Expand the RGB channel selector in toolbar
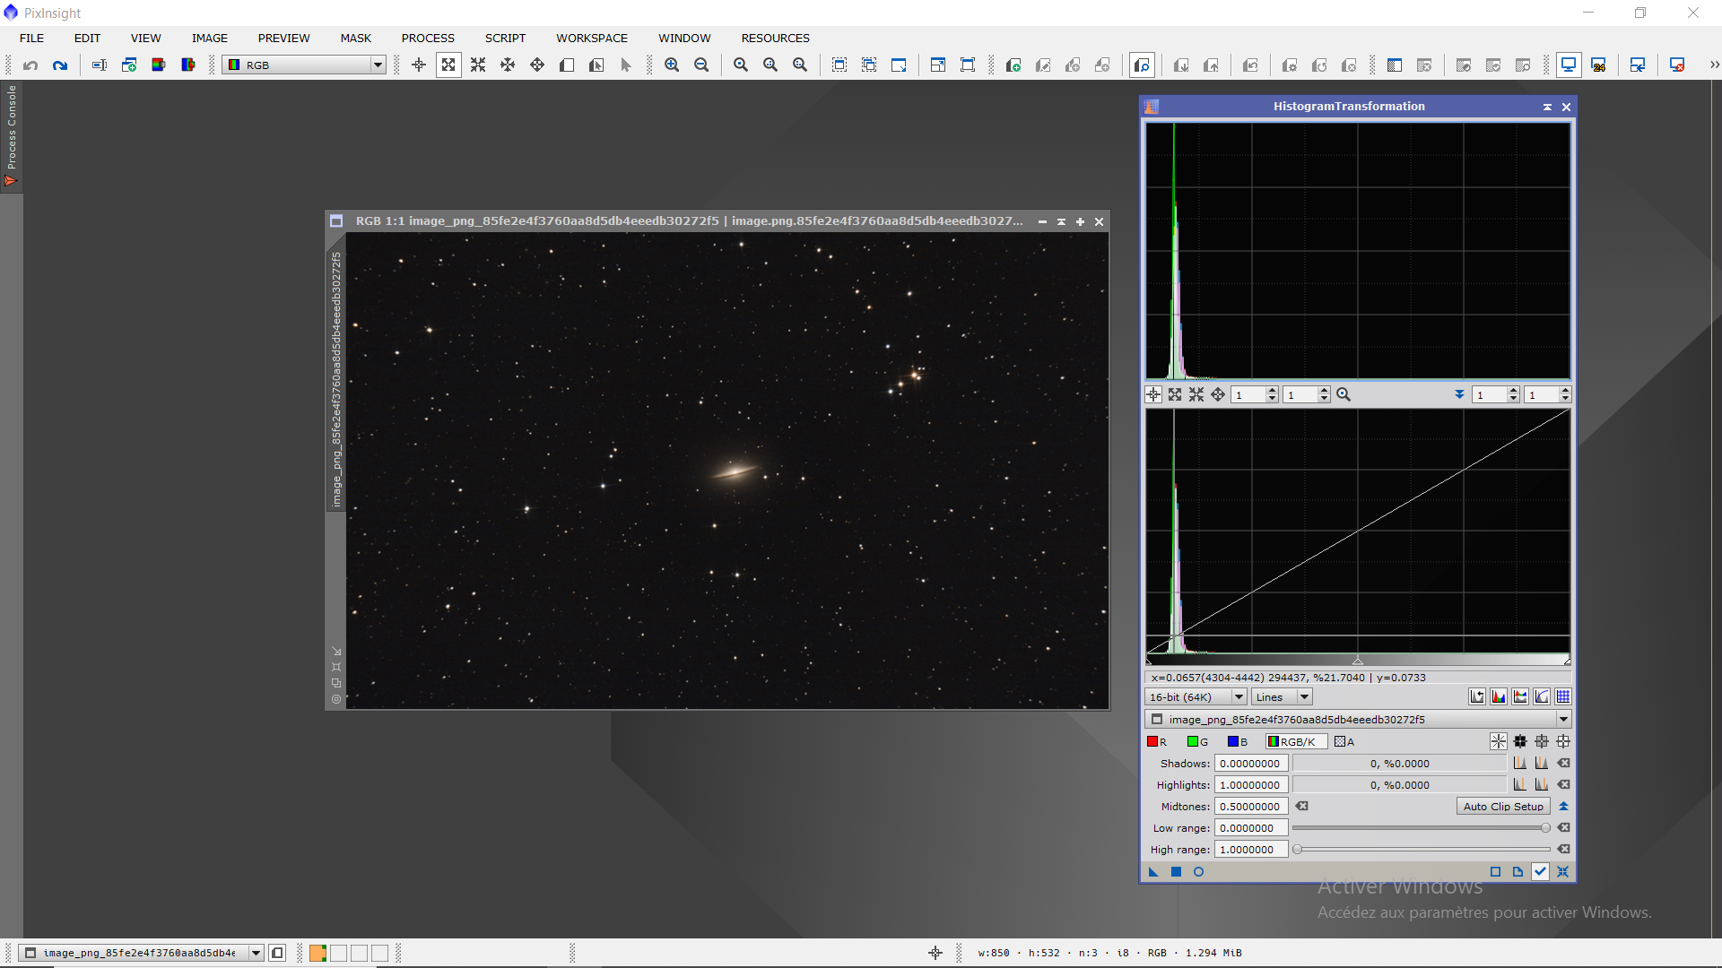This screenshot has width=1722, height=968. coord(378,65)
